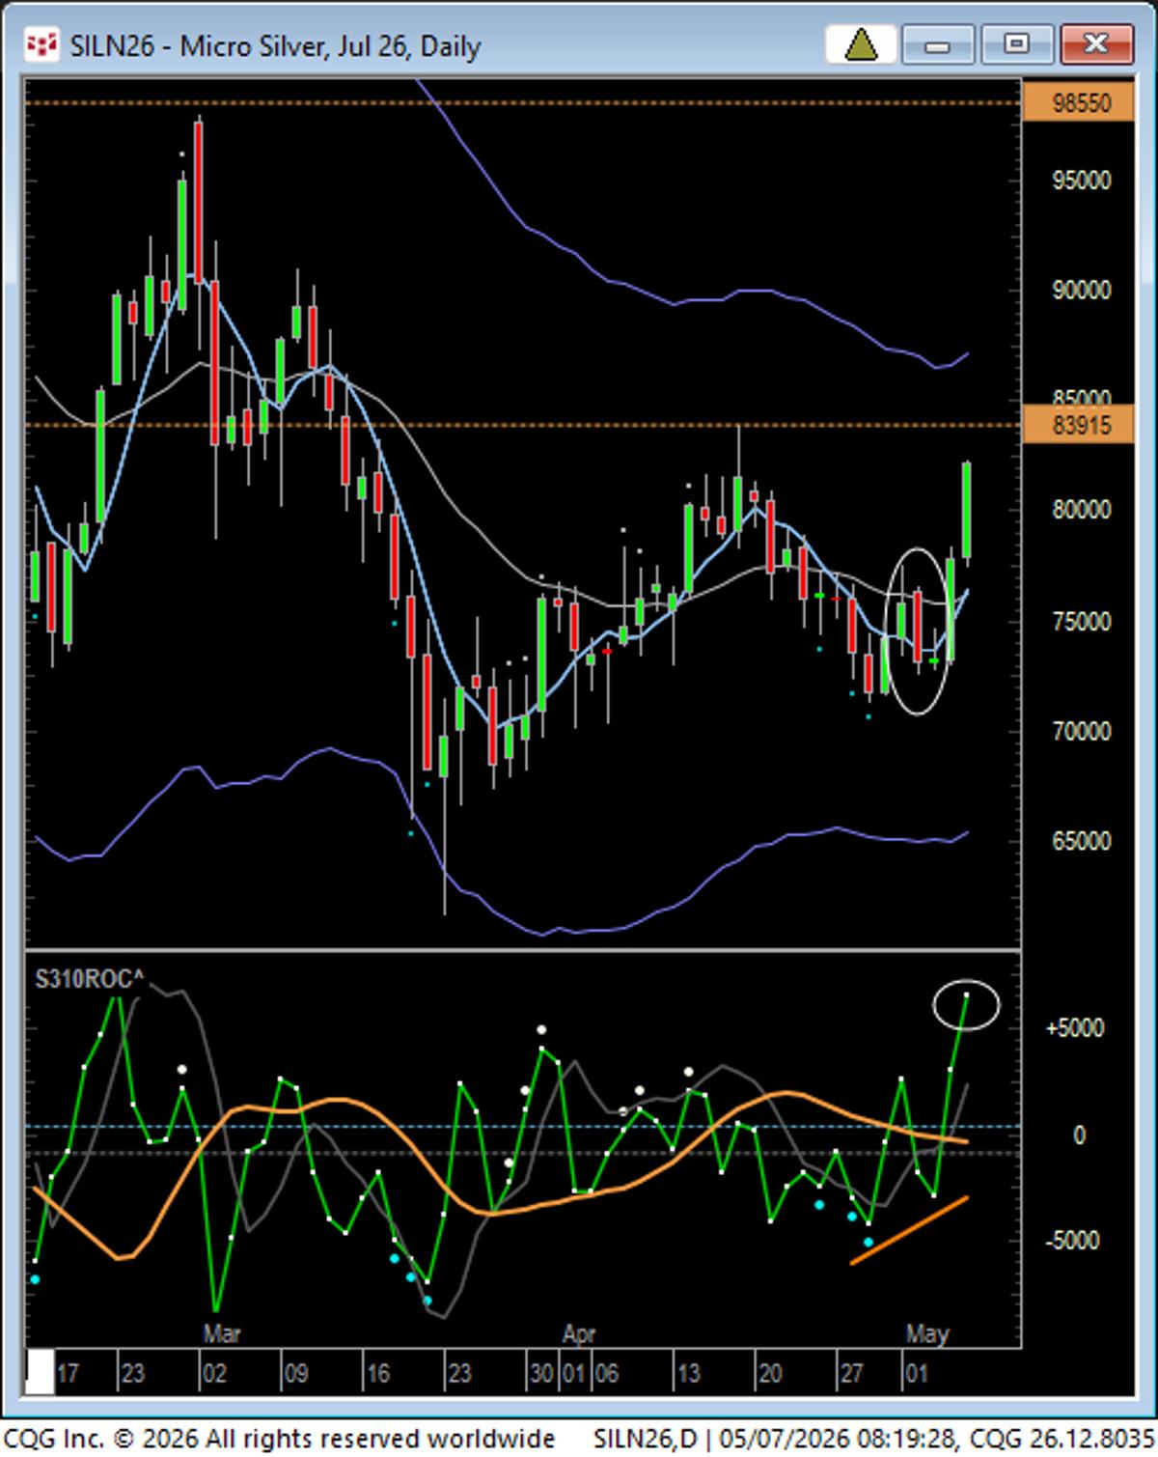Minimize the SILN26 chart window
This screenshot has height=1457, width=1158.
click(x=937, y=44)
